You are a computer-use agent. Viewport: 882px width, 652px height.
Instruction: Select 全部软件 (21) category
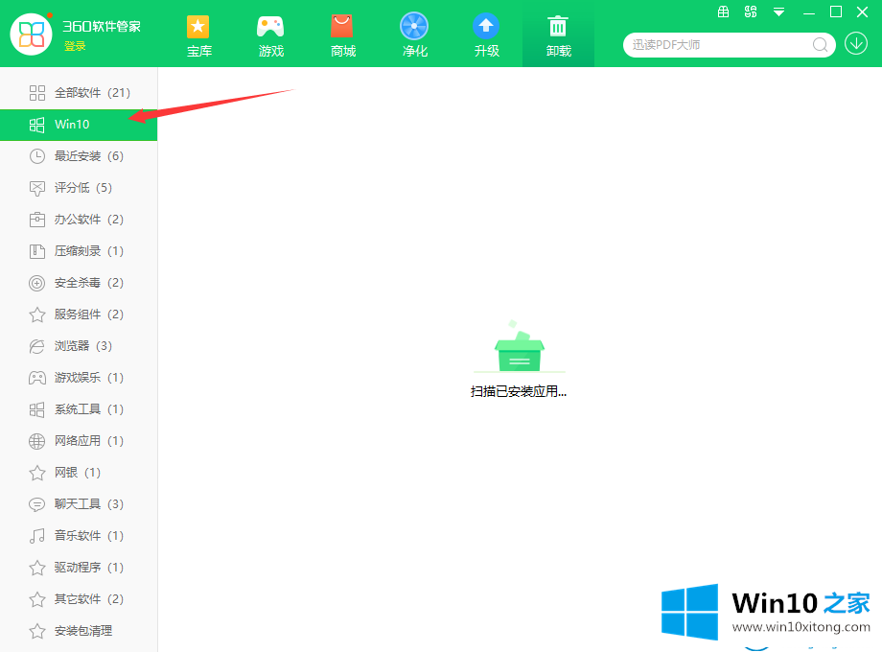coord(79,93)
